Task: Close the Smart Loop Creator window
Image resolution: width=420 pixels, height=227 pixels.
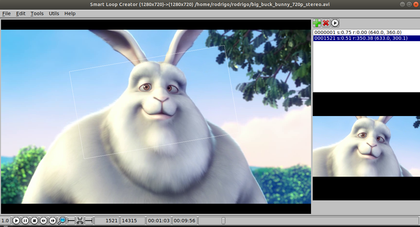Action: click(x=416, y=4)
